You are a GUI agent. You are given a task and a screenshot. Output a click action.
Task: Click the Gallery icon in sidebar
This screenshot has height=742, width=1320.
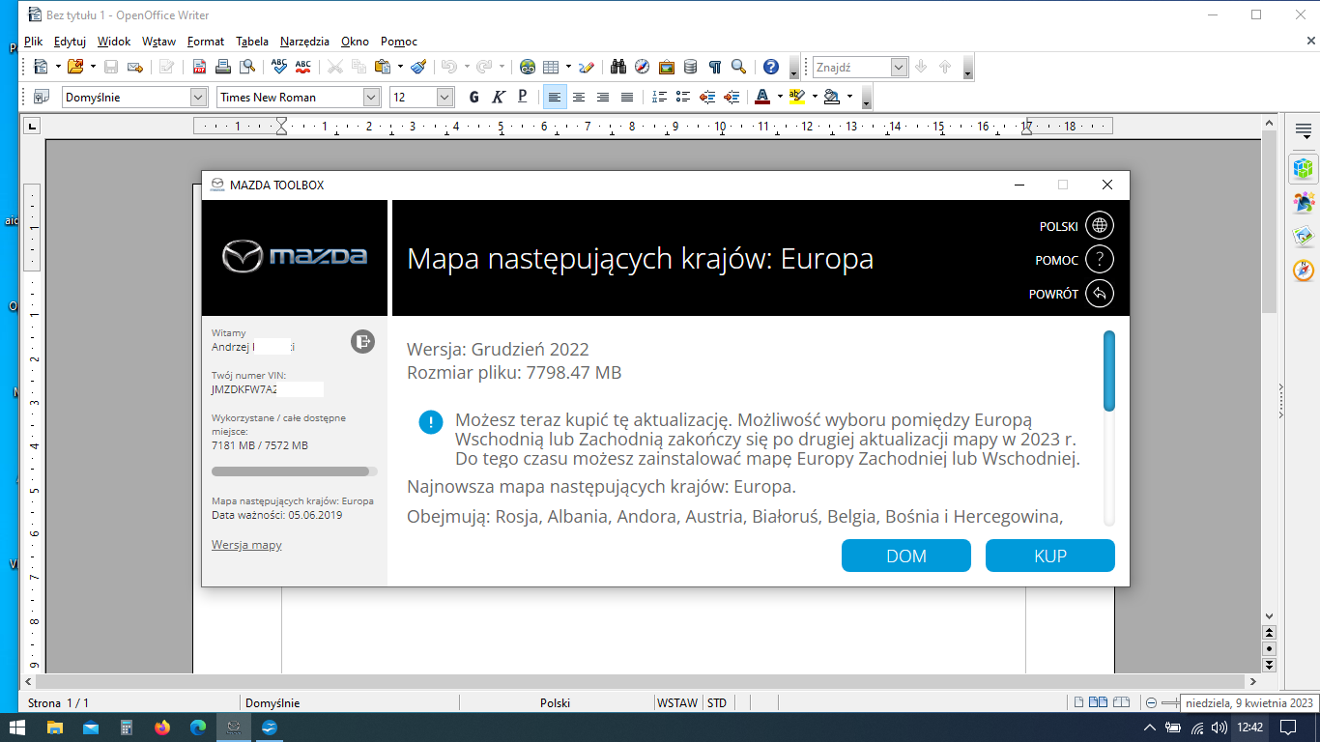pyautogui.click(x=1304, y=237)
